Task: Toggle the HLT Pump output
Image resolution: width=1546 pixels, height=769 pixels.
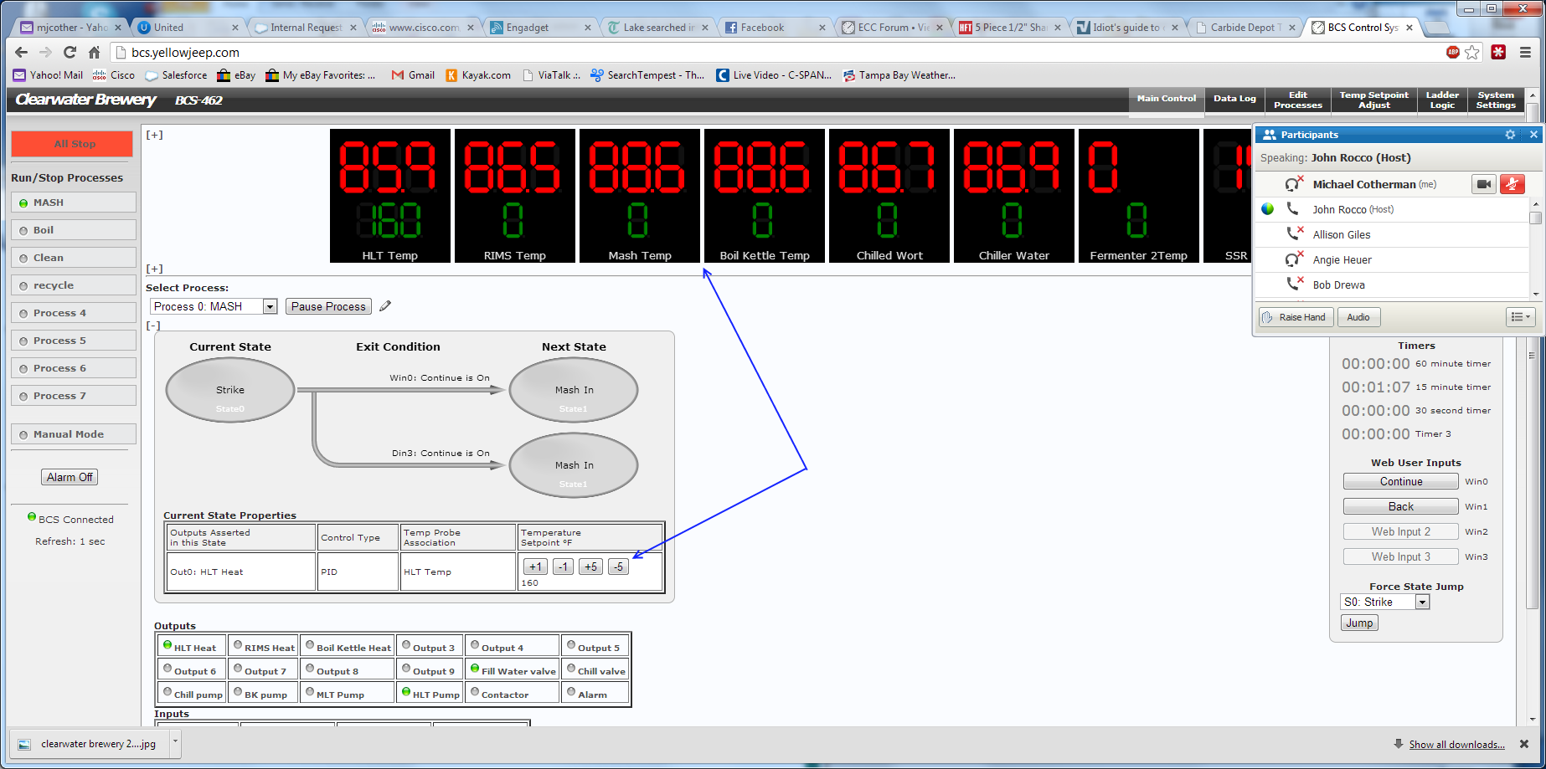Action: coord(430,693)
